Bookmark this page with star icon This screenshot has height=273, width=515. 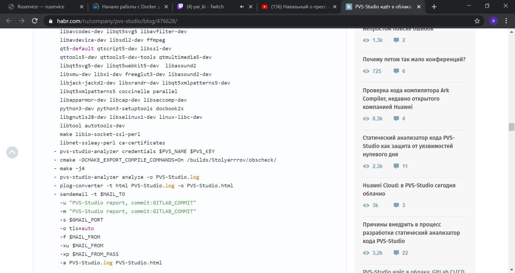[x=477, y=21]
